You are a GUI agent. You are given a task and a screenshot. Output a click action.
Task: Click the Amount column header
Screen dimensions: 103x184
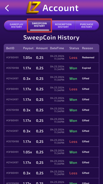[x=42, y=48]
